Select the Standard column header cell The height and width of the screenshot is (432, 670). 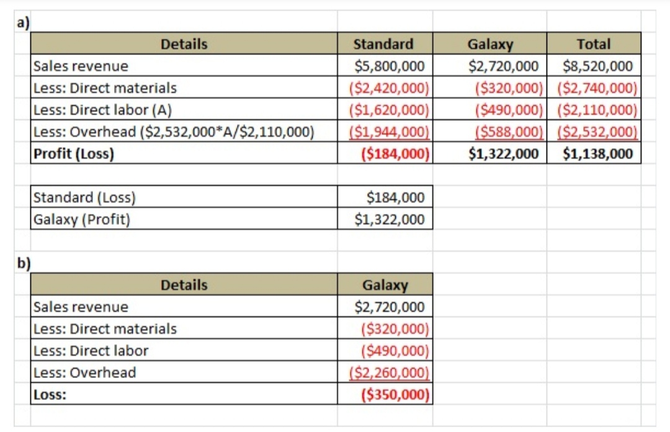coord(384,44)
